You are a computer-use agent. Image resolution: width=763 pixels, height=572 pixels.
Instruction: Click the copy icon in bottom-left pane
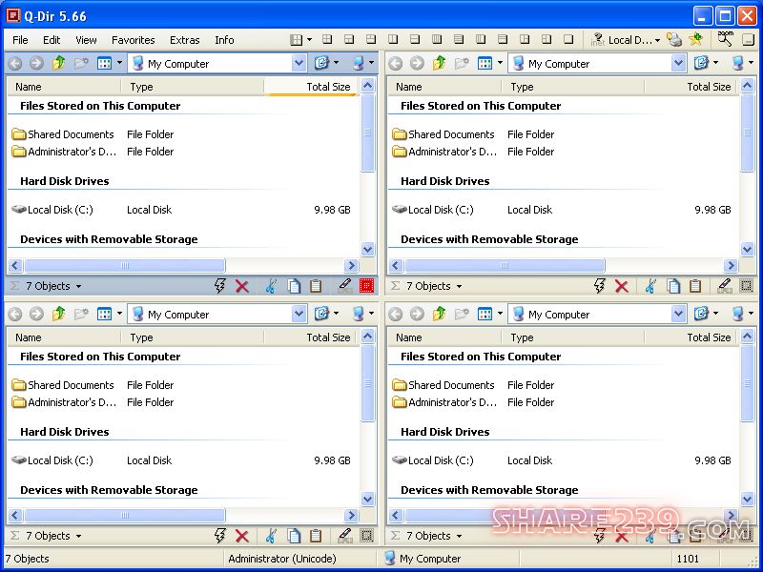(294, 536)
